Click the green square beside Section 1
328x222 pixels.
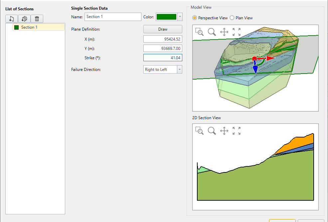click(x=17, y=27)
